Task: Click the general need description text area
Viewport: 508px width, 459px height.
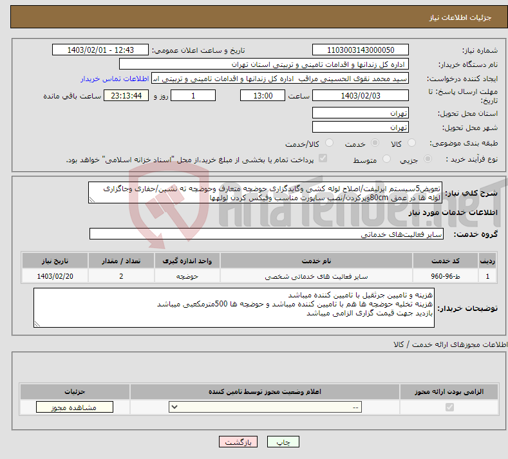Action: 265,192
